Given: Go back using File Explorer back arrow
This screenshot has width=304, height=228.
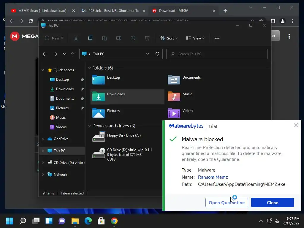Looking at the screenshot, I should coord(45,54).
